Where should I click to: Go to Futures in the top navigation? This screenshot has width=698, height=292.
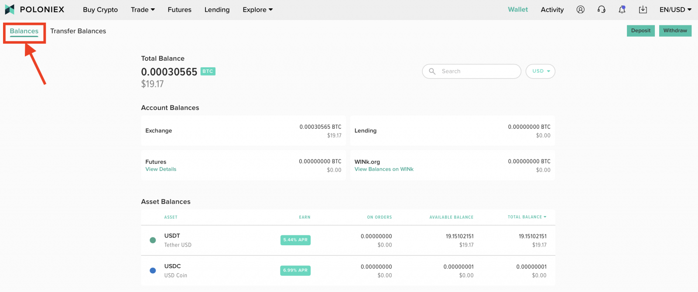coord(179,10)
